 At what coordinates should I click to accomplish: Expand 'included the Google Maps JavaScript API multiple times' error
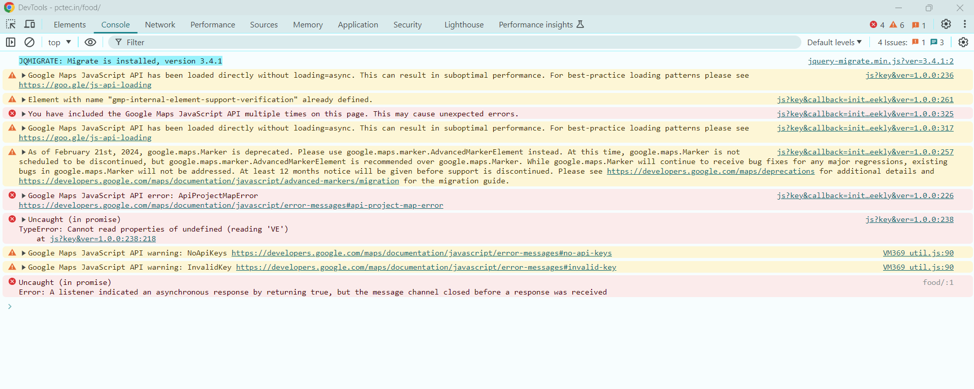23,114
